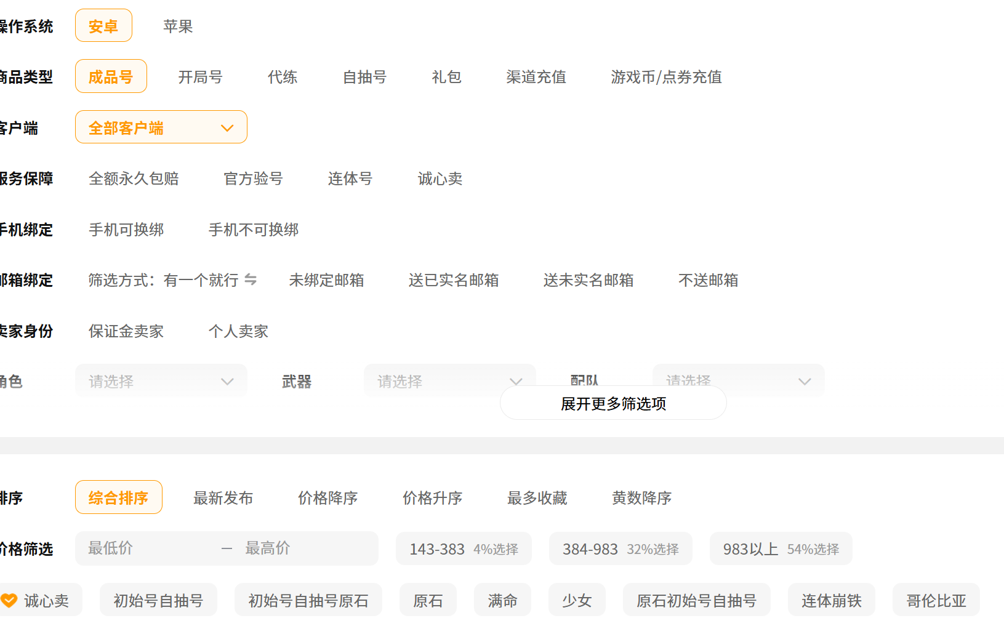Click the 最低价 input field
1004x626 pixels.
point(148,548)
